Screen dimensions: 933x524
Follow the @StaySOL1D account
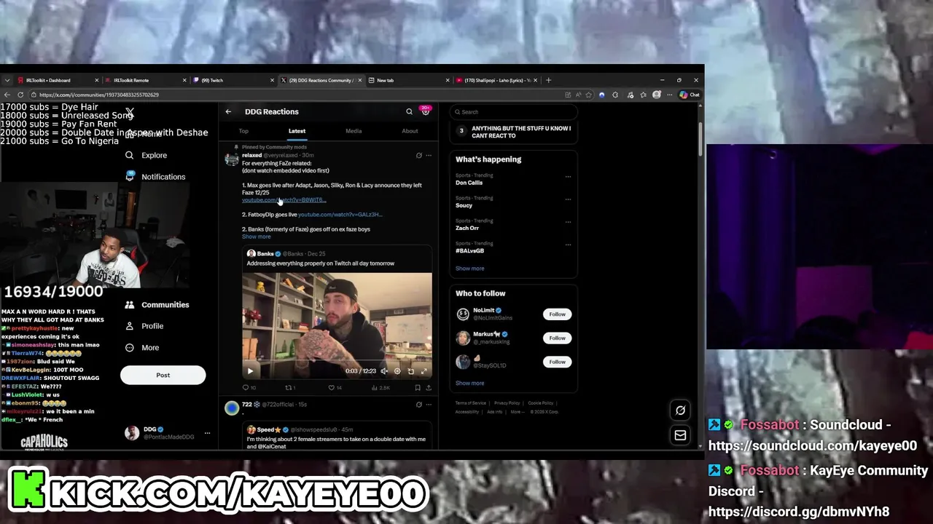click(x=557, y=362)
